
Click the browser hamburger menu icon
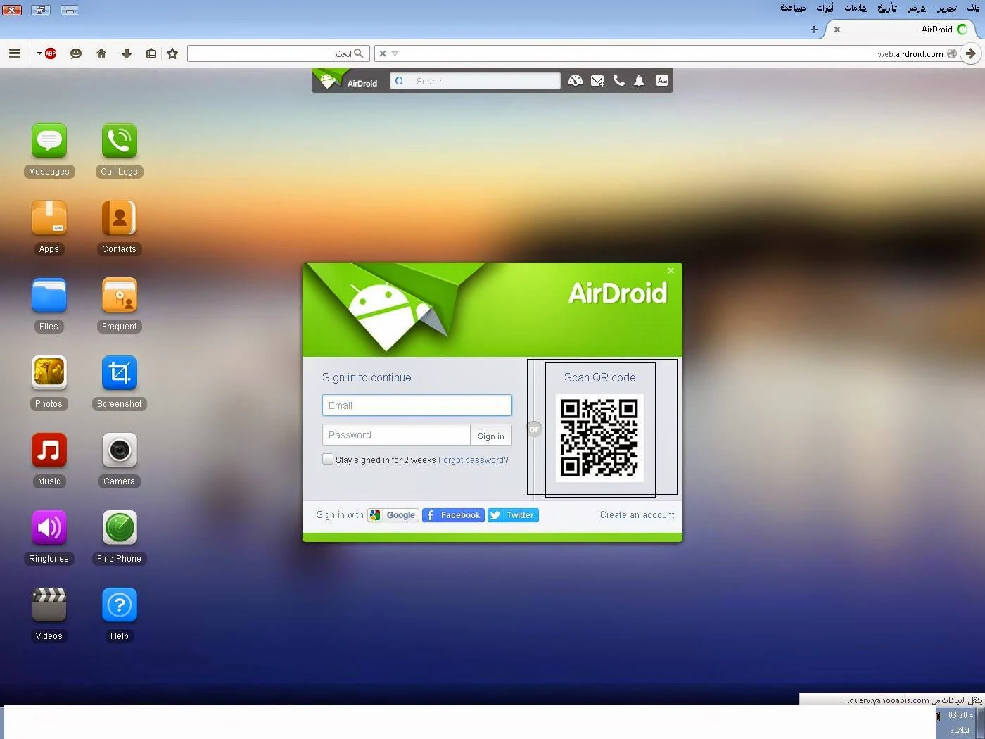(15, 53)
